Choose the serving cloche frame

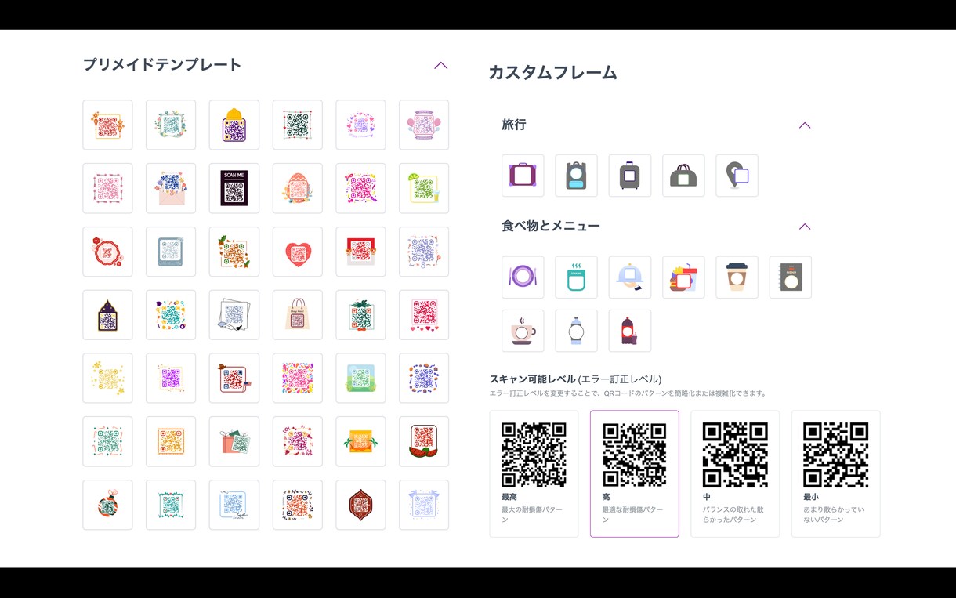point(629,277)
